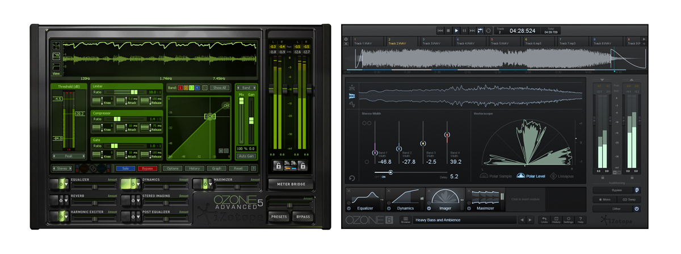Open History in Ozone 6 toolbar

click(x=556, y=220)
